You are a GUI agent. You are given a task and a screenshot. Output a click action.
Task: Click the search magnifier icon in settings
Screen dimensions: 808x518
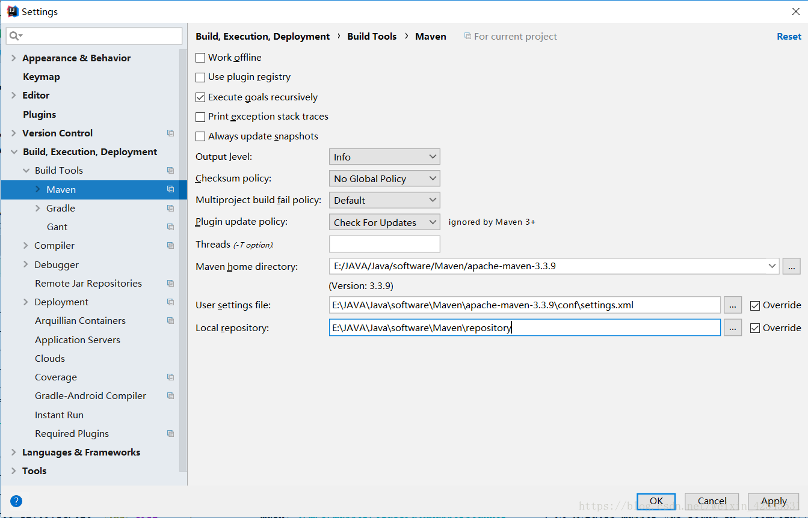tap(14, 36)
